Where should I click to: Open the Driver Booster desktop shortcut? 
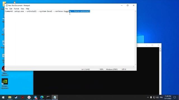[x=5, y=71]
